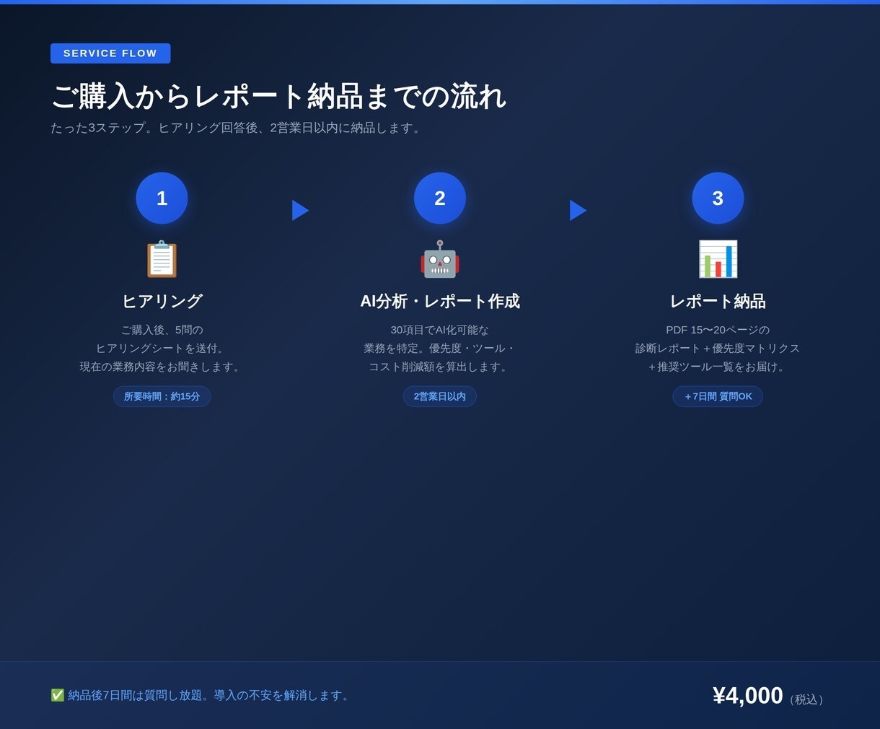Click the green checkmark icon in the footer
This screenshot has height=729, width=880.
[58, 695]
